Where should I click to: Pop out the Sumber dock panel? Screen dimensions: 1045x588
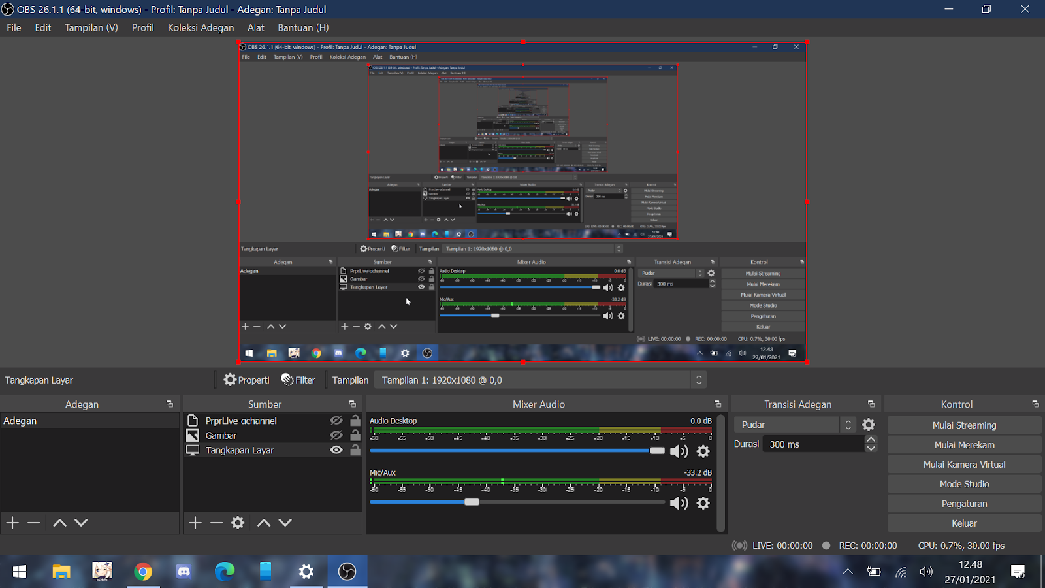353,404
